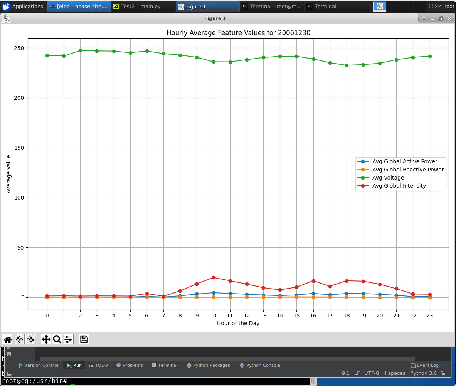Reset the plot to original home view
The width and height of the screenshot is (456, 386).
(8, 339)
